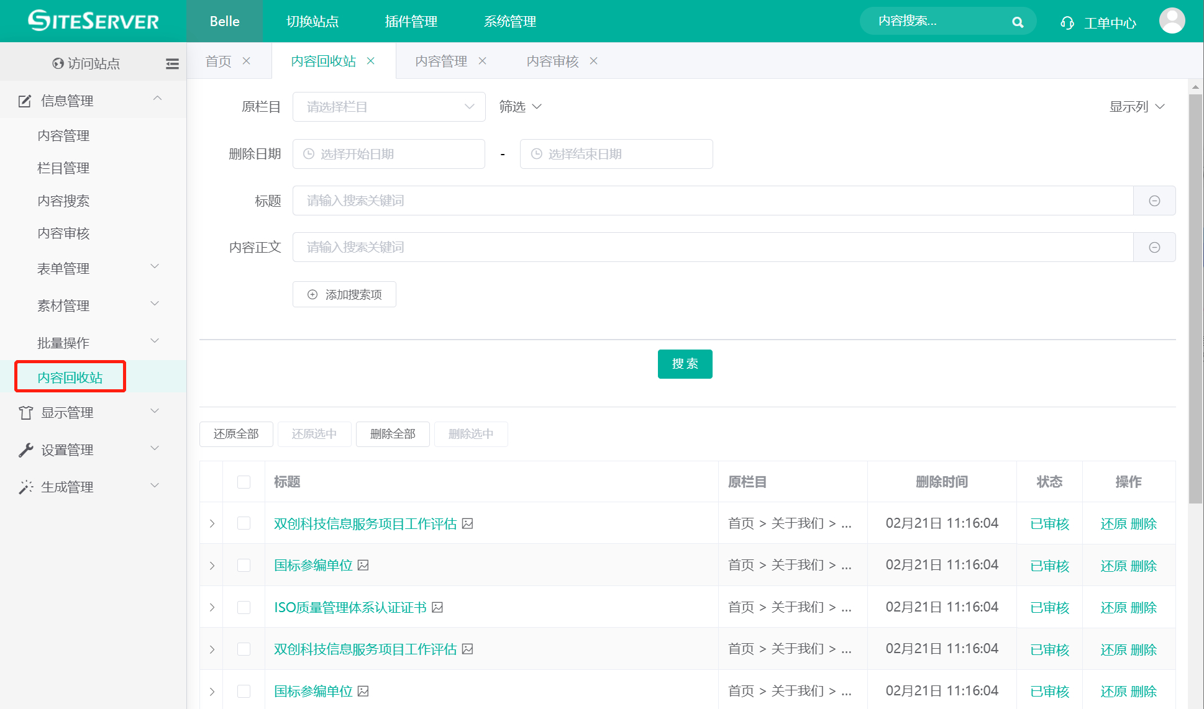Switch to the 内容审核 tab
This screenshot has height=709, width=1204.
552,61
